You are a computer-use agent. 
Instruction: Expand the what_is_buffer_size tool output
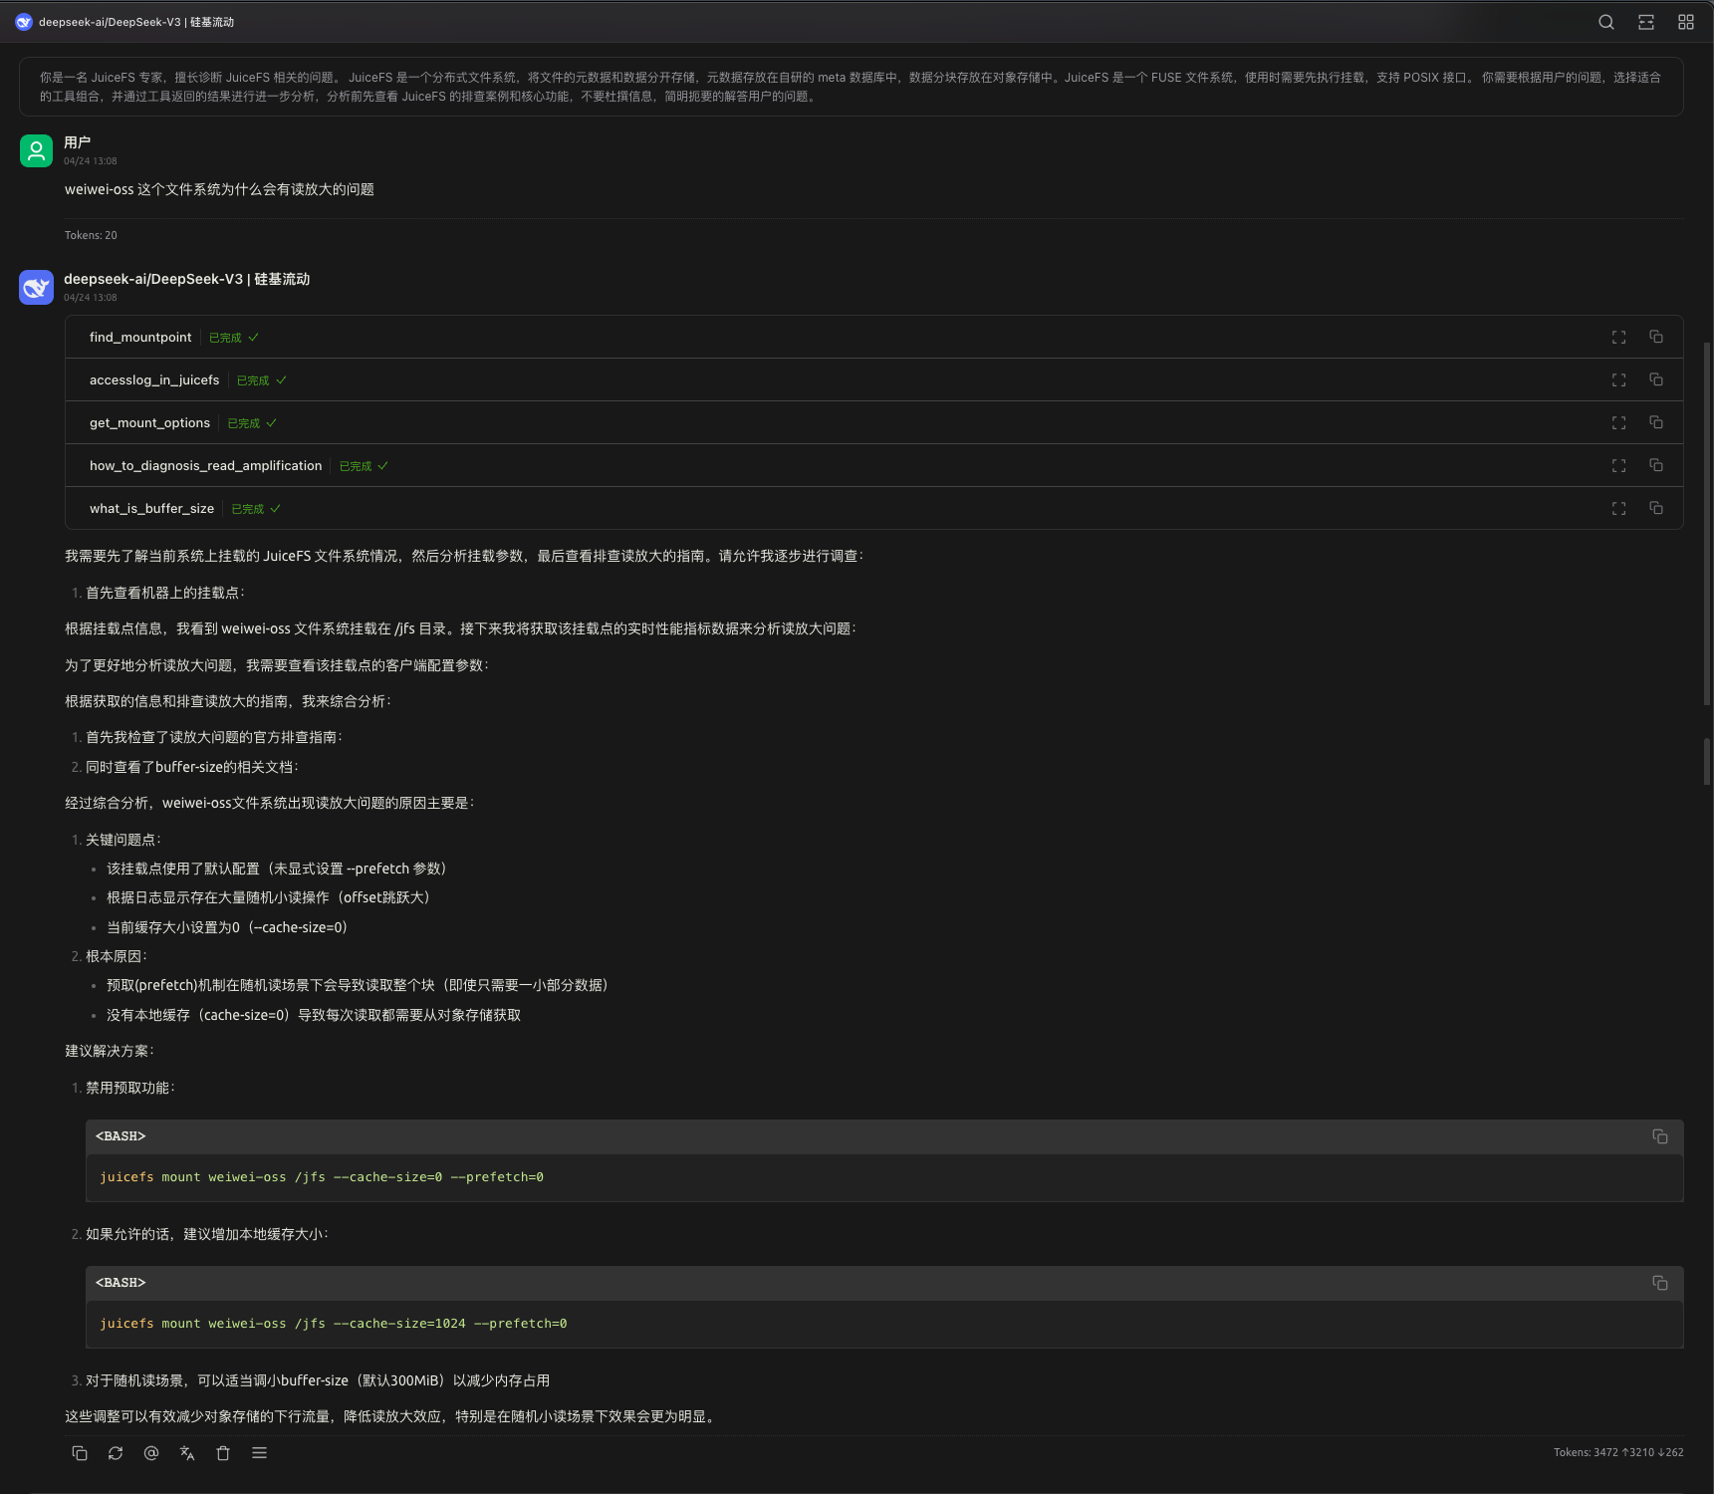[x=1618, y=508]
